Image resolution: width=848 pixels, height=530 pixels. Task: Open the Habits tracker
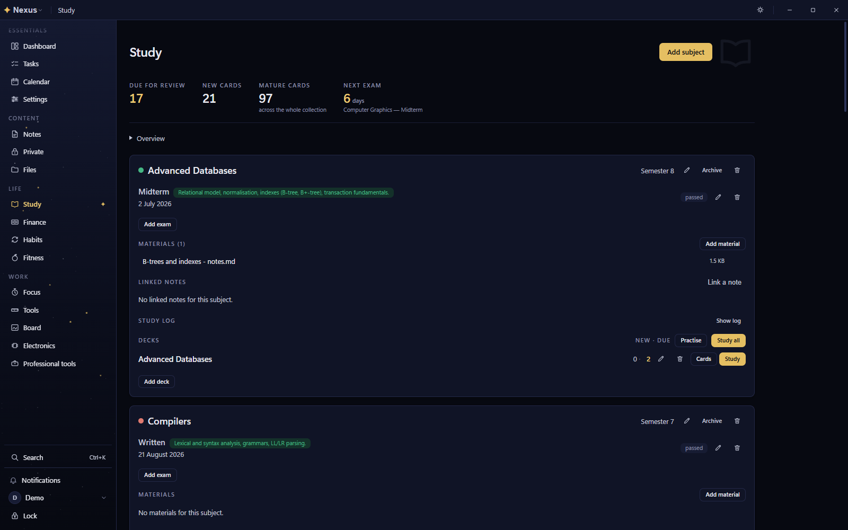click(x=58, y=240)
